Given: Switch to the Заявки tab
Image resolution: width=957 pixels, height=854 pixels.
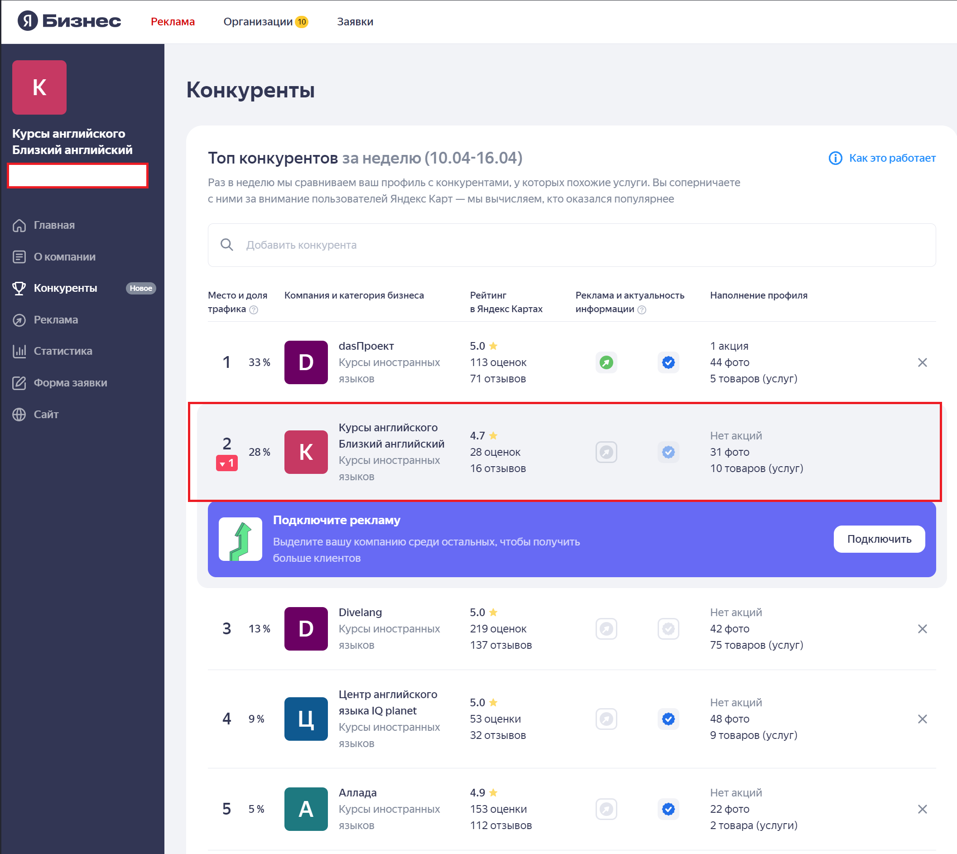Looking at the screenshot, I should pos(355,22).
